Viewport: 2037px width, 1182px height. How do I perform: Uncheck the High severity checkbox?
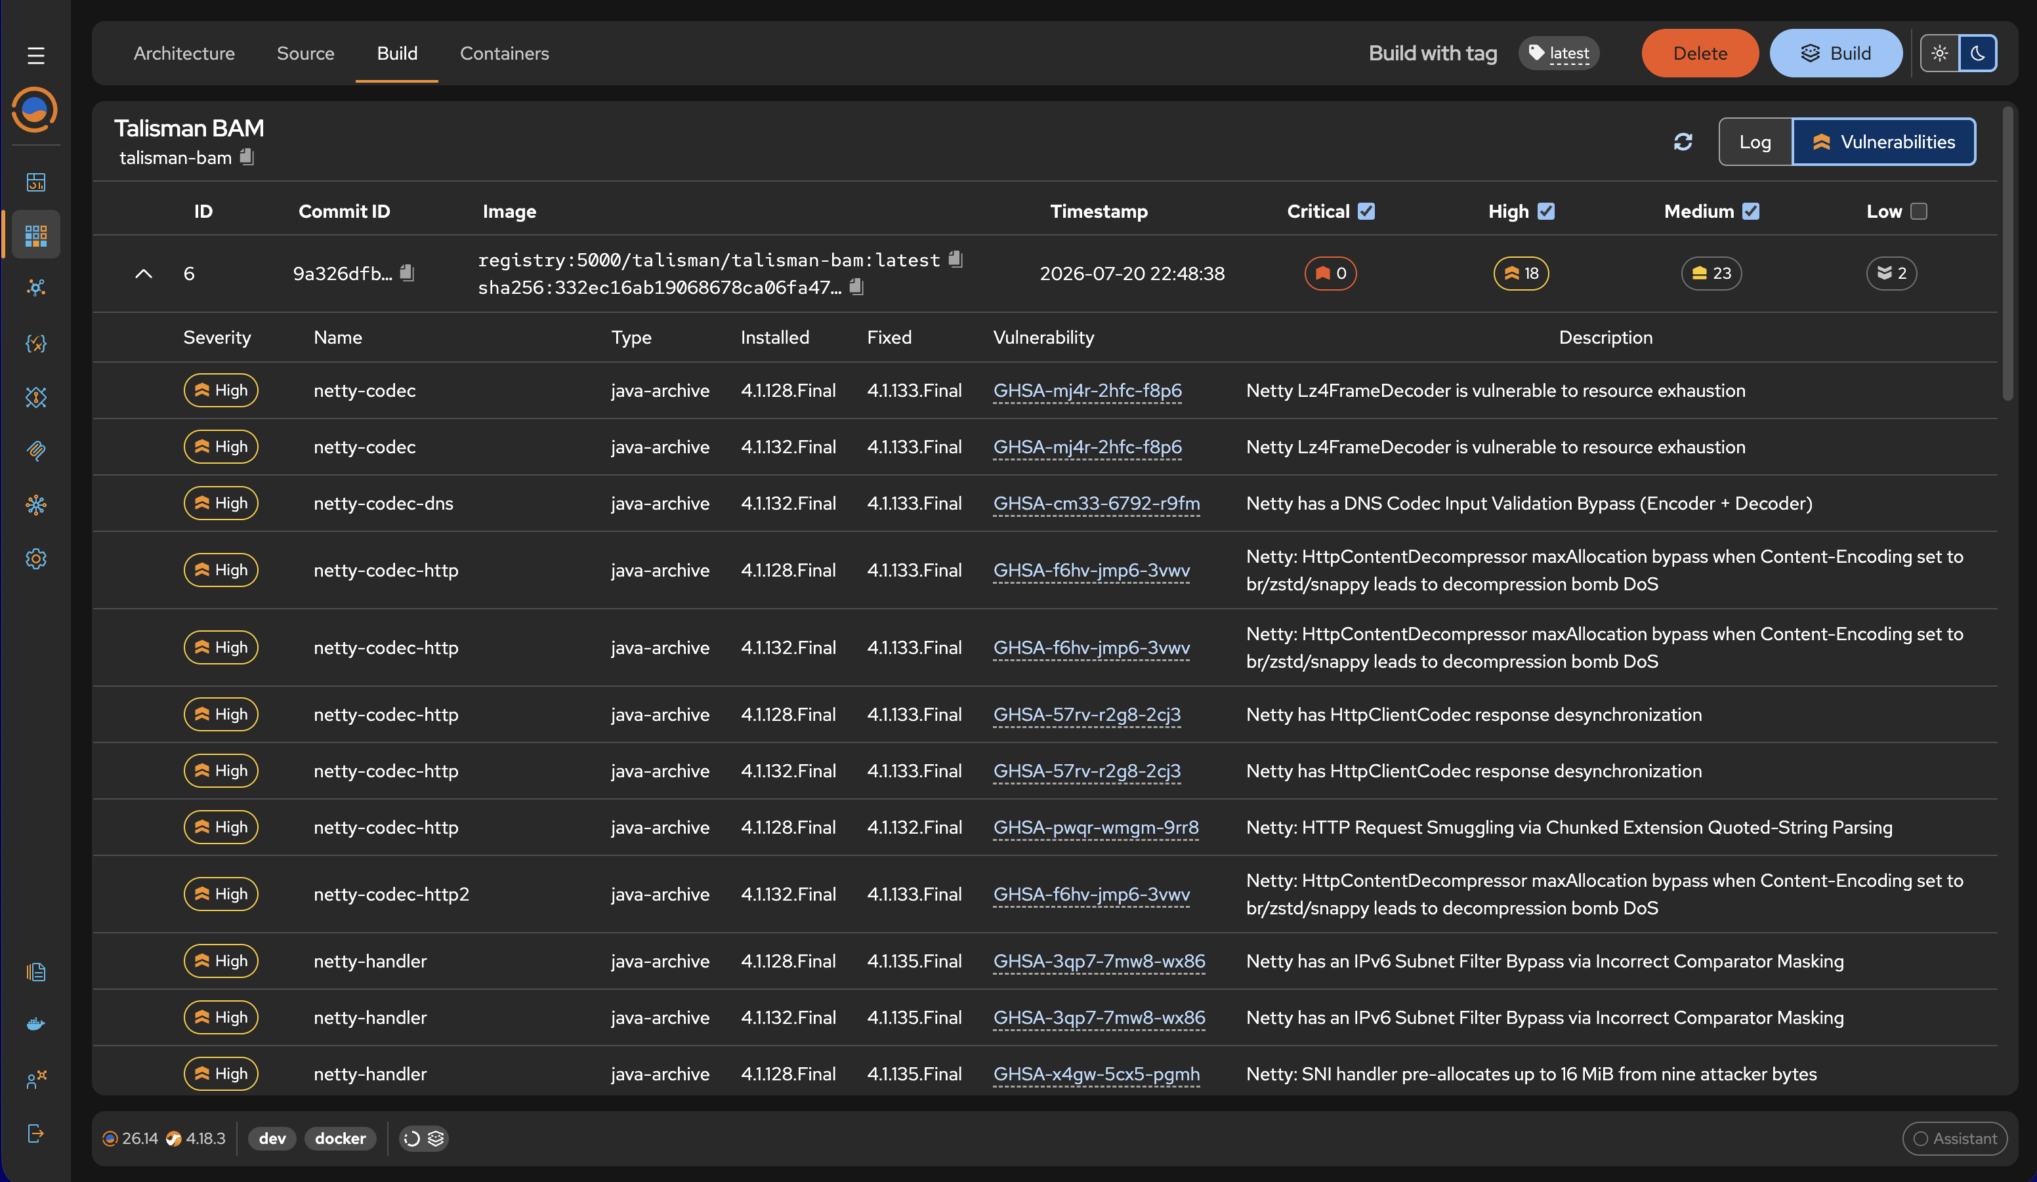pos(1545,211)
